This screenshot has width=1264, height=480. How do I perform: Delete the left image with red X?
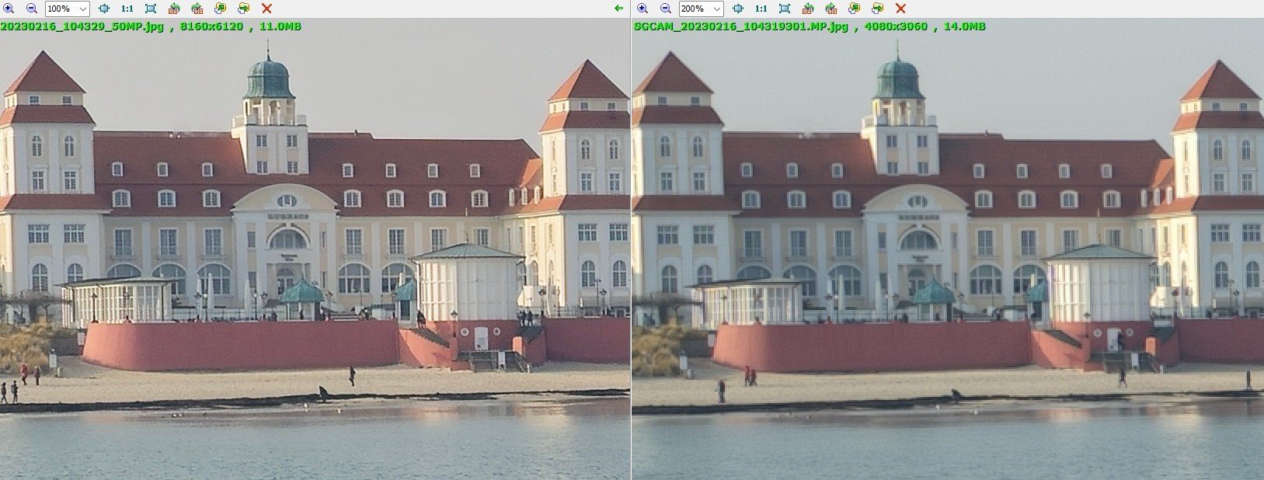(x=266, y=9)
